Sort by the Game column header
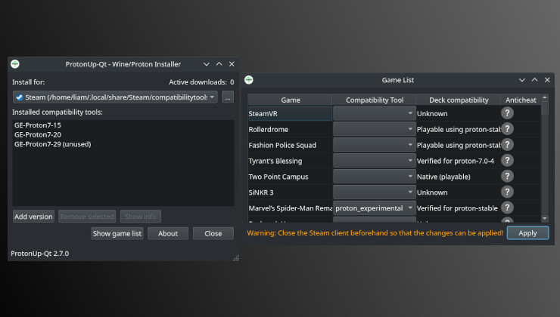560x317 pixels. 290,100
